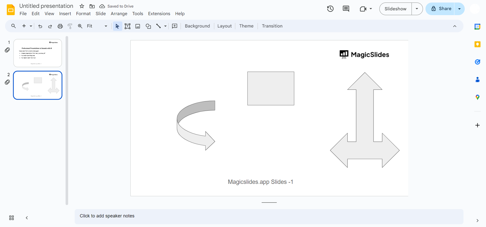
Task: Open Contacts side panel
Action: pos(477,80)
